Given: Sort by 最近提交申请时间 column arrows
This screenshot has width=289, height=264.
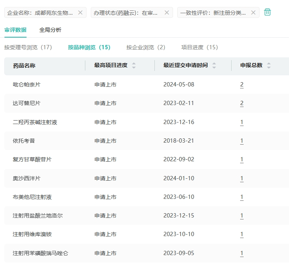Looking at the screenshot, I should (214, 66).
